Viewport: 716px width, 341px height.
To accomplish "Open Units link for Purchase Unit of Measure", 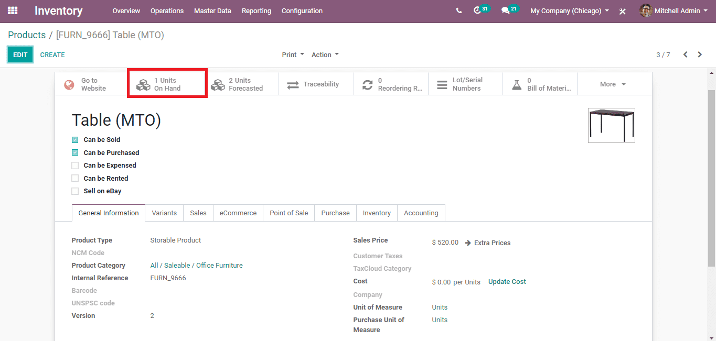I will tap(440, 320).
